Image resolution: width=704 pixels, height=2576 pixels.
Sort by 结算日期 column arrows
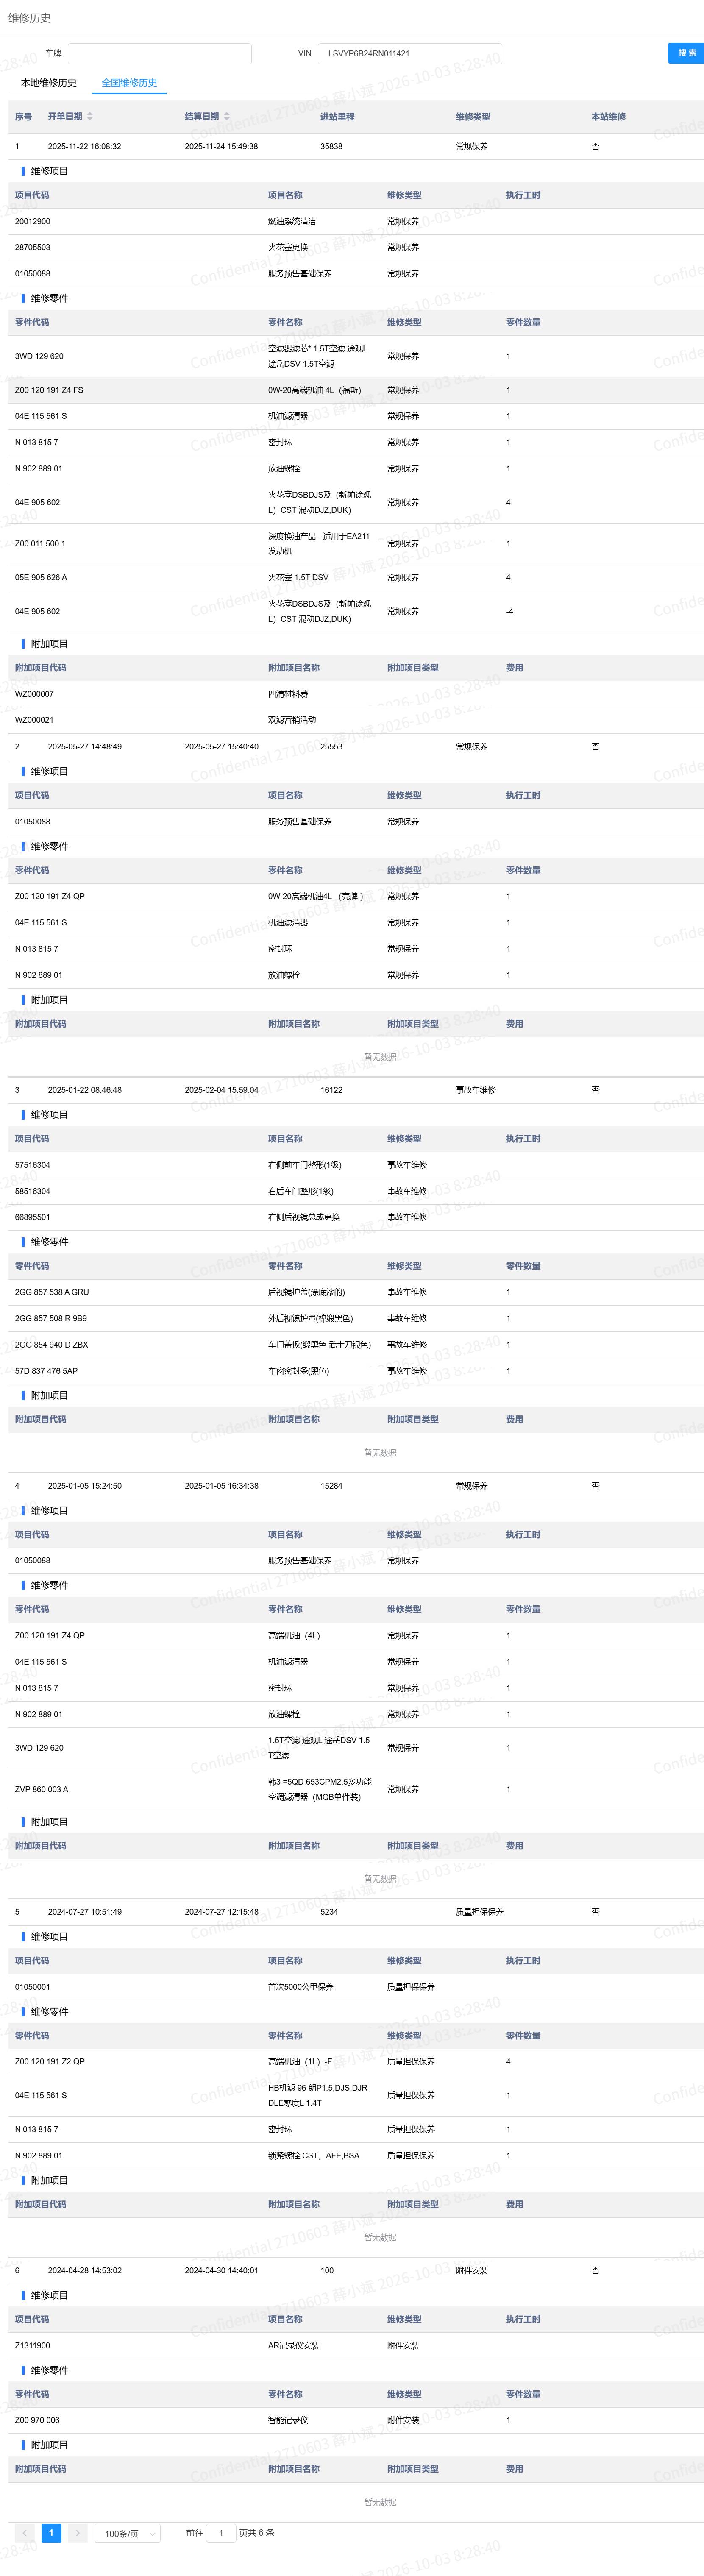227,117
